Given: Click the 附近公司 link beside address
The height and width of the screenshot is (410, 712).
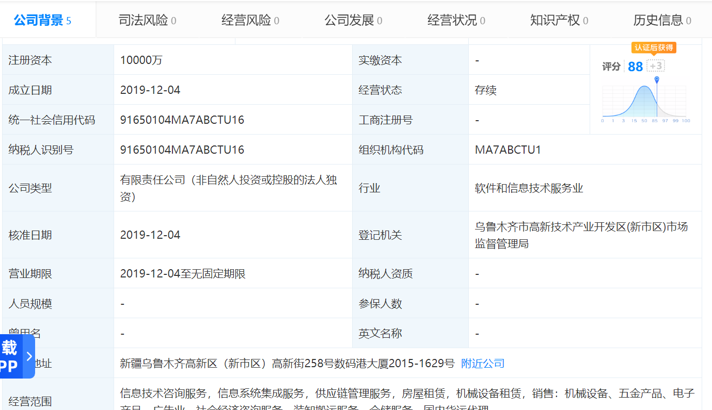Looking at the screenshot, I should point(483,364).
